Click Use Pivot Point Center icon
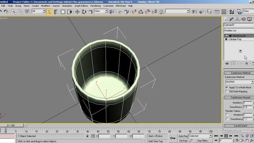Viewport: 254px width, 143px height. tap(112, 12)
